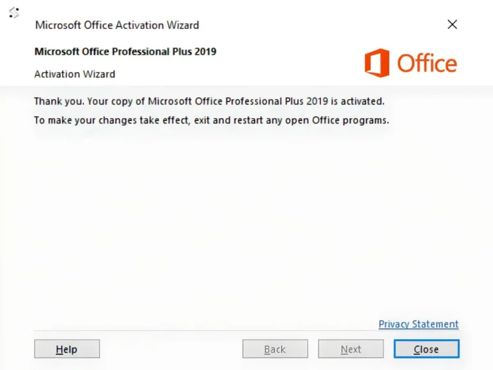Click "Professional Plus 2019" in the confirmation sentence
493x370 pixels.
pos(281,101)
